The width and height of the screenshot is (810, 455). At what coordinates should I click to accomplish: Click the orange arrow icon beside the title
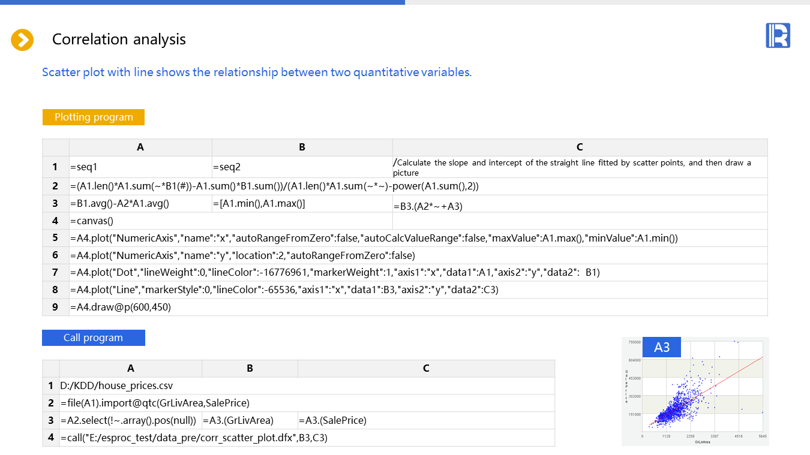(22, 40)
